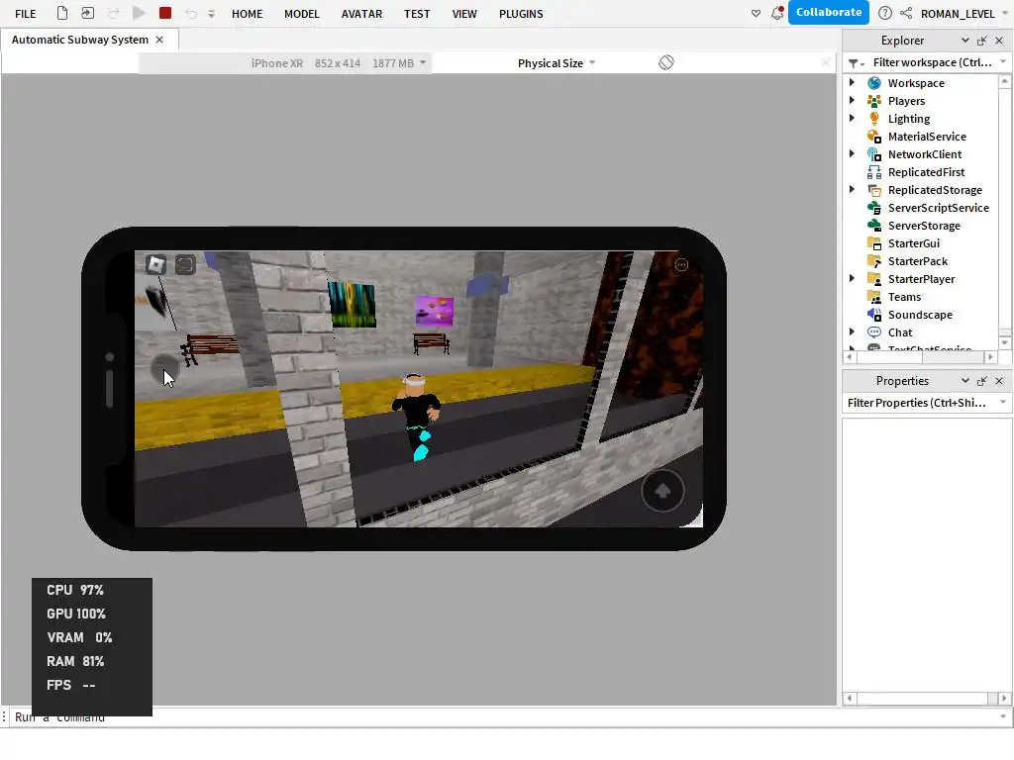
Task: Click the Filter workspace input field
Action: coord(932,62)
